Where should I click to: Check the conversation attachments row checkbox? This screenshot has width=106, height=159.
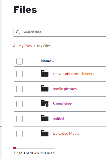pyautogui.click(x=19, y=74)
